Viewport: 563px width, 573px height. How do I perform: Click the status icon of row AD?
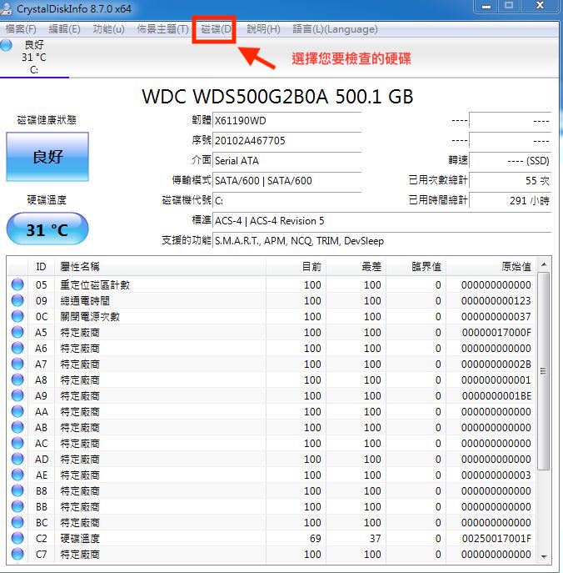(x=17, y=459)
